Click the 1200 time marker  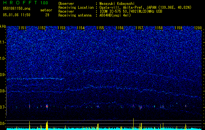(x=198, y=28)
